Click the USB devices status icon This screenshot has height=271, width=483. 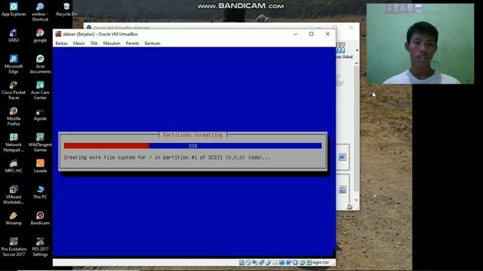coord(269,263)
